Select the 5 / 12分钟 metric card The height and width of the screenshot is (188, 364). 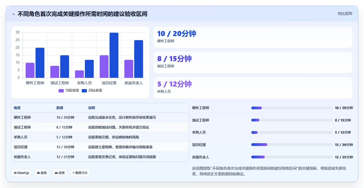pos(253,88)
